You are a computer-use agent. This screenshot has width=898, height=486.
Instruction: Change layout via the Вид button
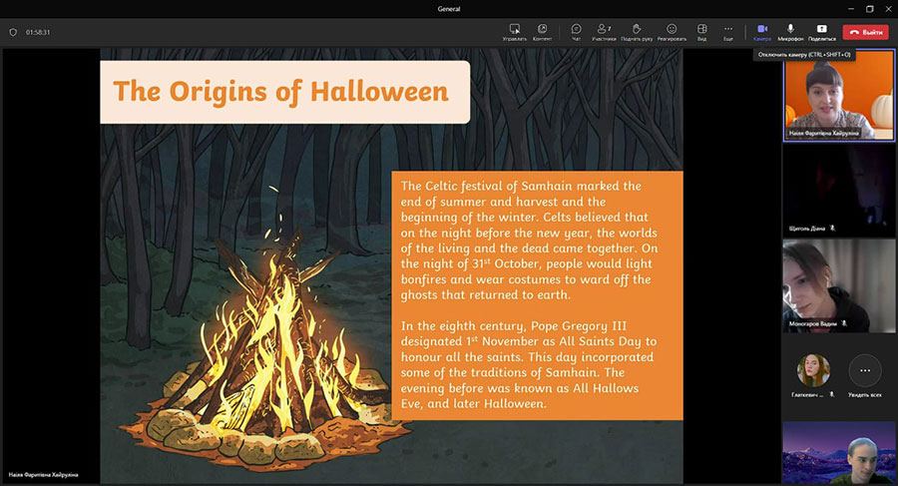point(701,32)
